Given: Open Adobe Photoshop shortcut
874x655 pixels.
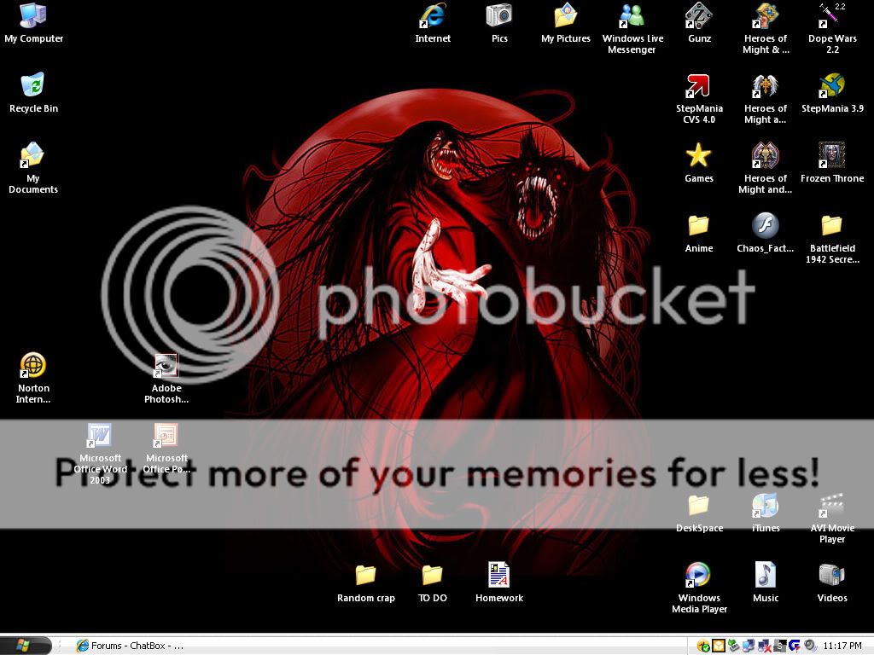Looking at the screenshot, I should pyautogui.click(x=166, y=367).
